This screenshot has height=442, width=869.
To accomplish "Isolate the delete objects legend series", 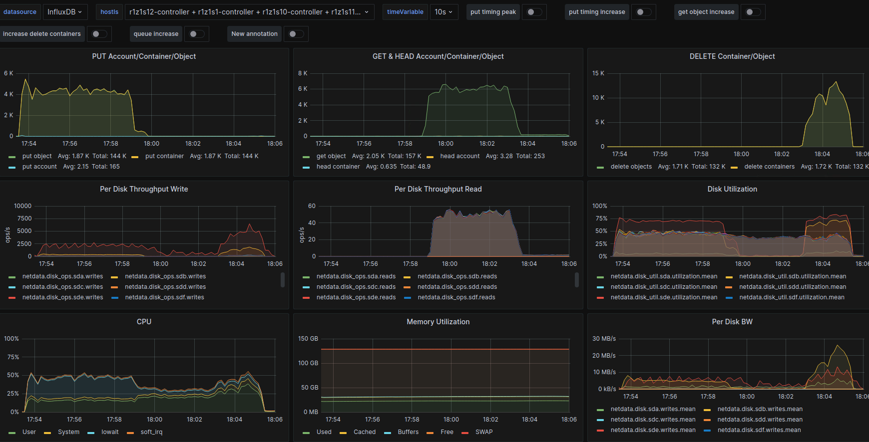I will [x=631, y=167].
